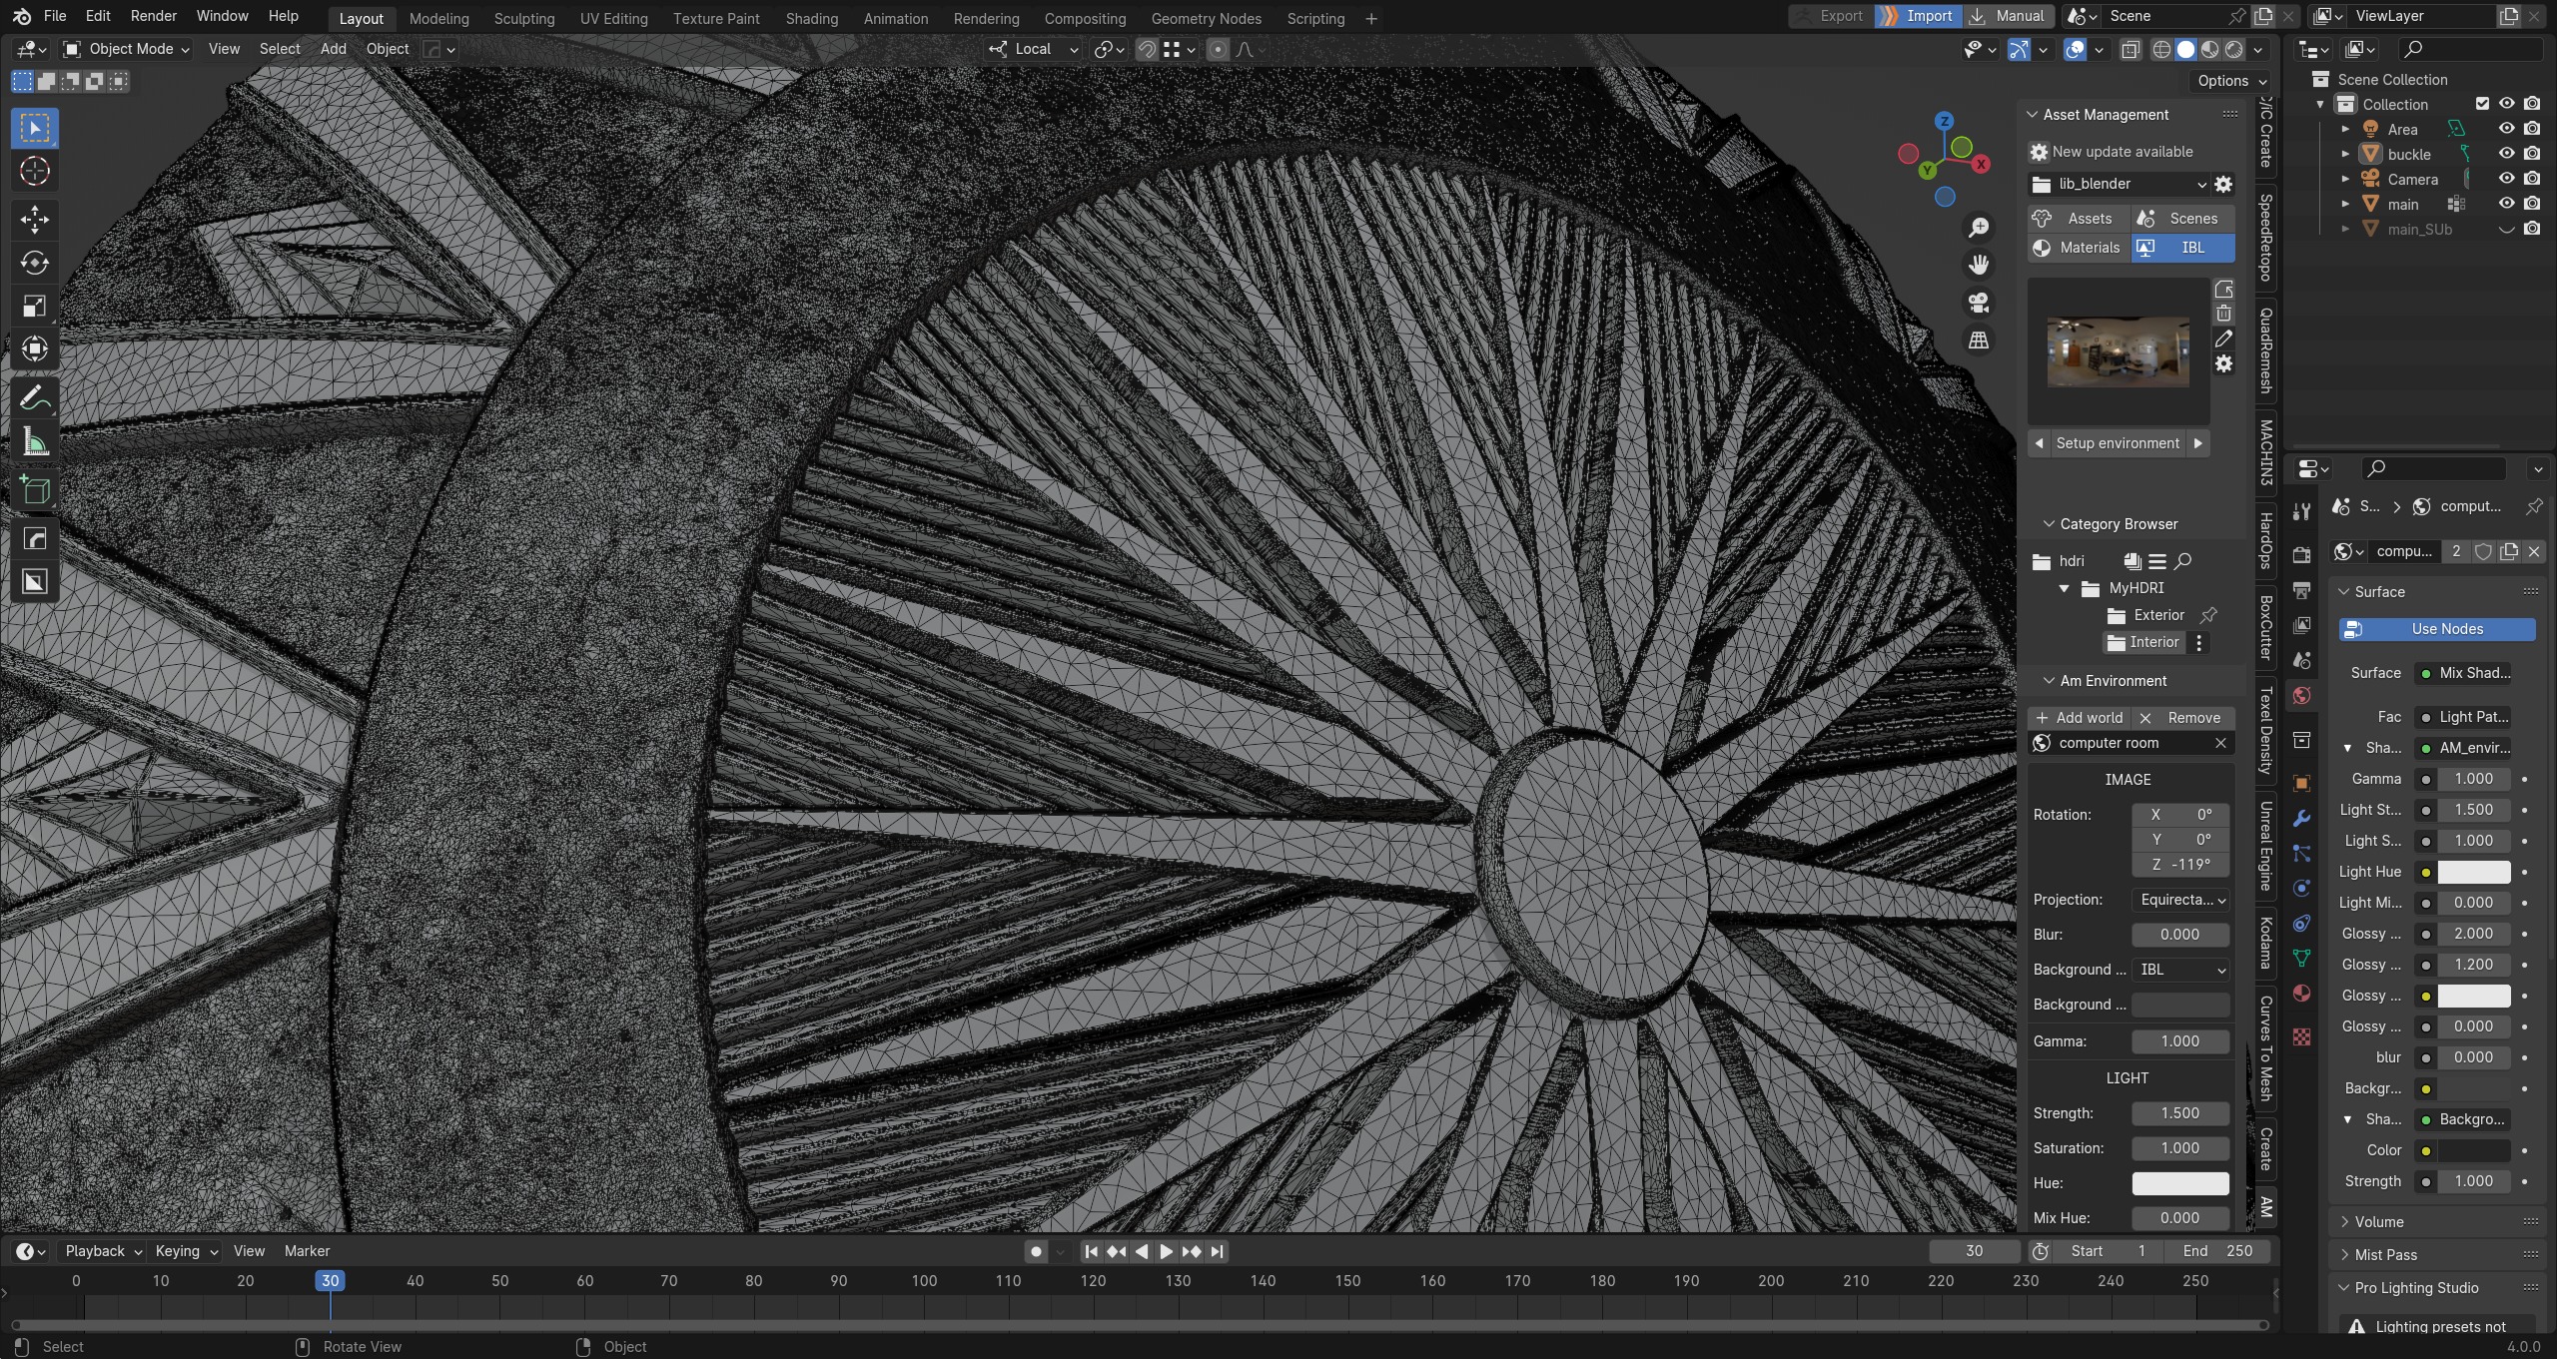
Task: Hide the buckle object in viewport
Action: click(2506, 154)
